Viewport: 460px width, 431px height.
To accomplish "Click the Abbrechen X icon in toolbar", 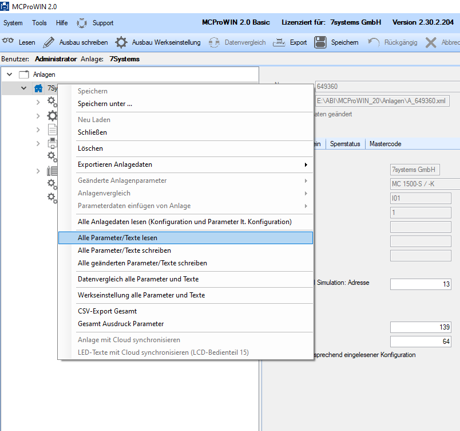I will [x=431, y=42].
